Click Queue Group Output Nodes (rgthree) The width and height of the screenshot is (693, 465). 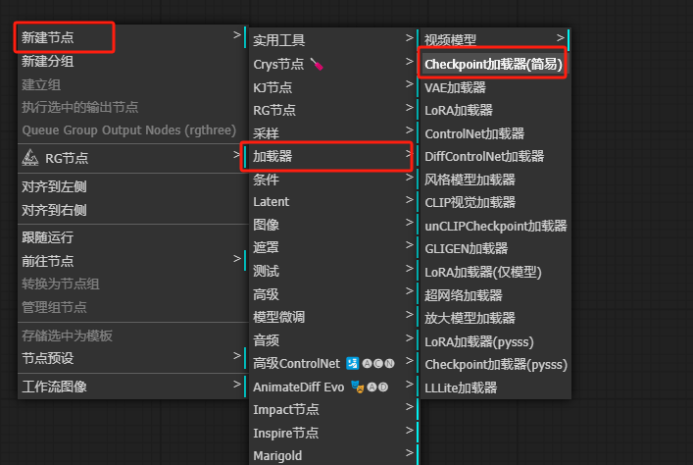coord(131,130)
